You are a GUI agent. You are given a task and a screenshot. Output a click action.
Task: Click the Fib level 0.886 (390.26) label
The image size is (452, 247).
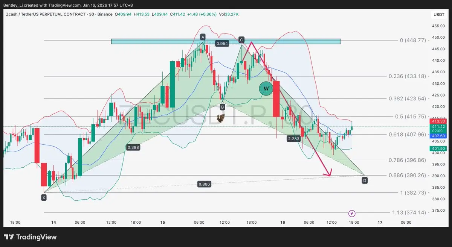click(407, 175)
